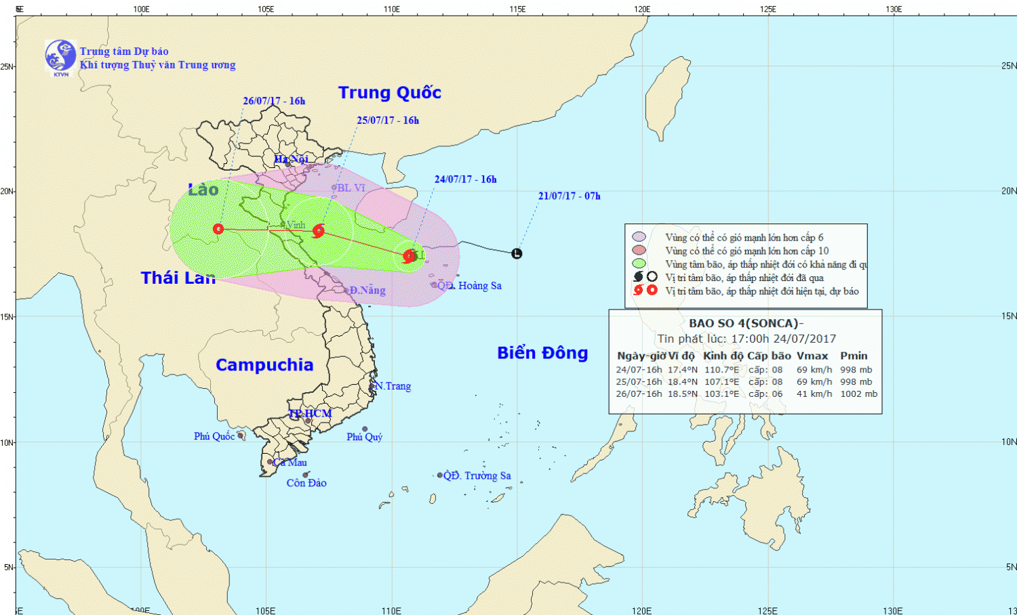Click the 1002 mb pressure cell
Screen dimensions: 1017x615
(x=859, y=394)
